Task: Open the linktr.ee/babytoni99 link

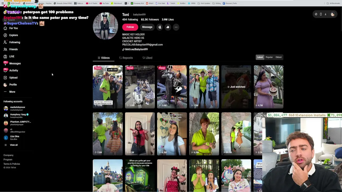Action: (x=135, y=49)
